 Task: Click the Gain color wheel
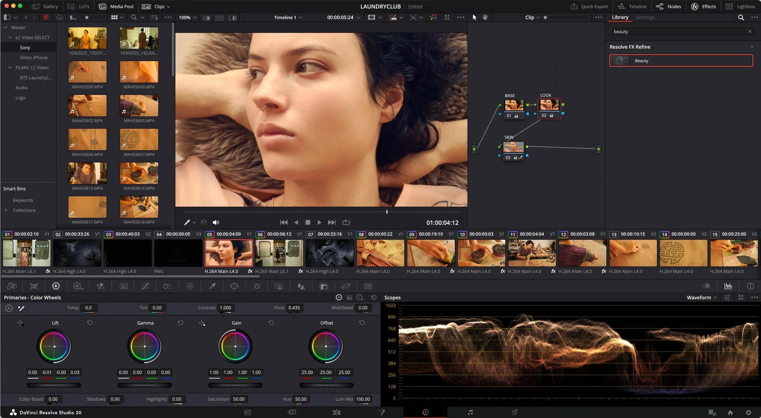coord(235,347)
